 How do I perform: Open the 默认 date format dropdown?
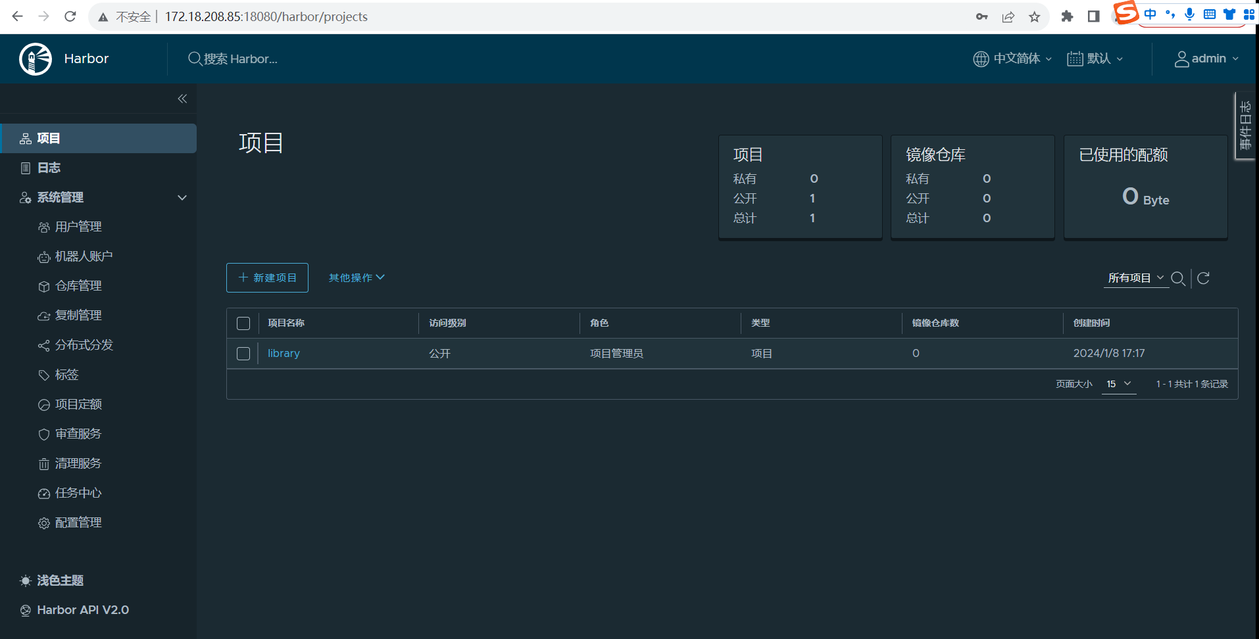pyautogui.click(x=1095, y=59)
